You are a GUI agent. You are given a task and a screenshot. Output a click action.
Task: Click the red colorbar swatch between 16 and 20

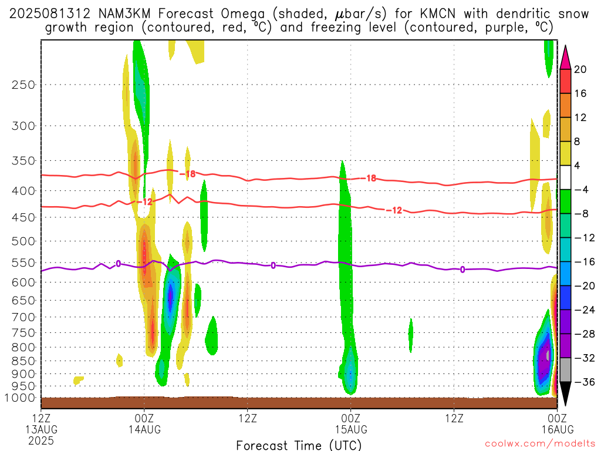tap(565, 81)
